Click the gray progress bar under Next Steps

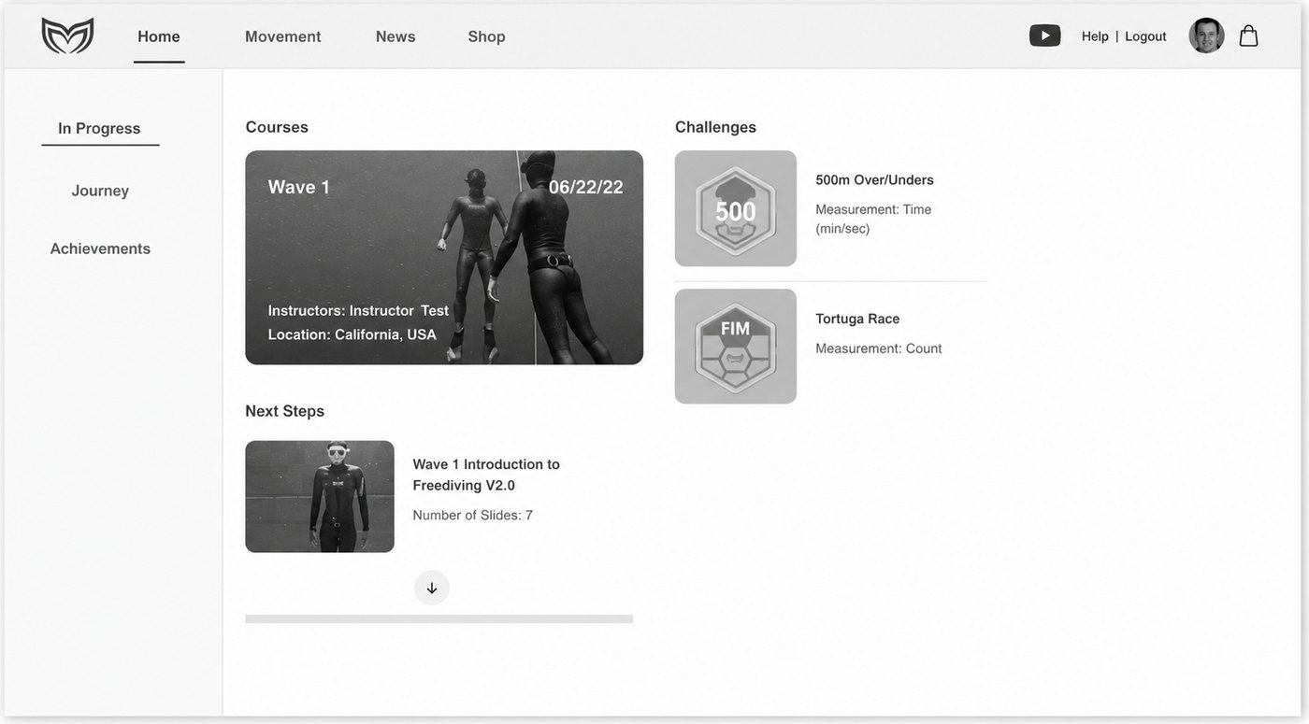point(439,618)
